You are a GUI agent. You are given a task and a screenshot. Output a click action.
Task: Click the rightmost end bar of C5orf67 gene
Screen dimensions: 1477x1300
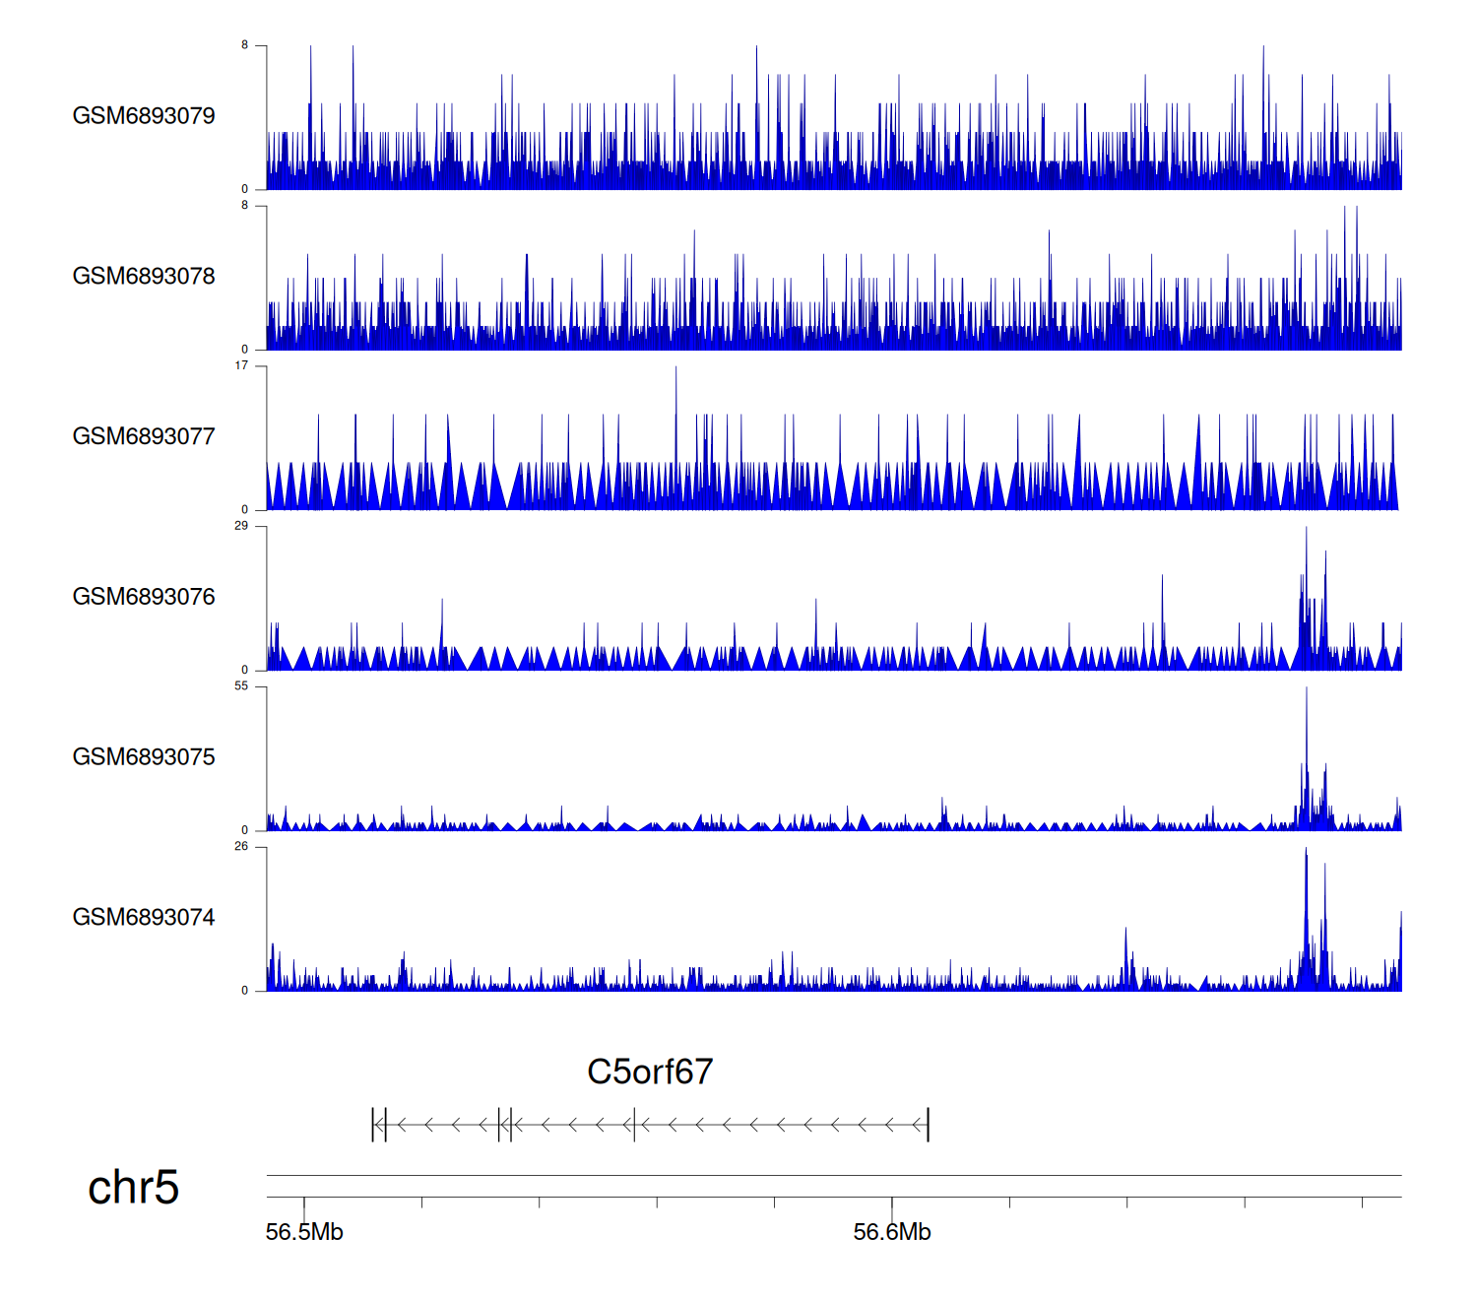(928, 1124)
